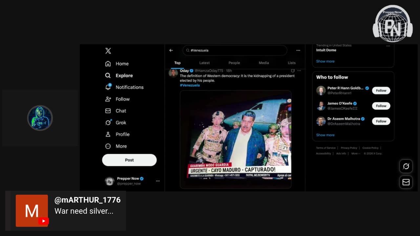Follow James O'Keefe
The image size is (420, 236).
[x=381, y=106]
